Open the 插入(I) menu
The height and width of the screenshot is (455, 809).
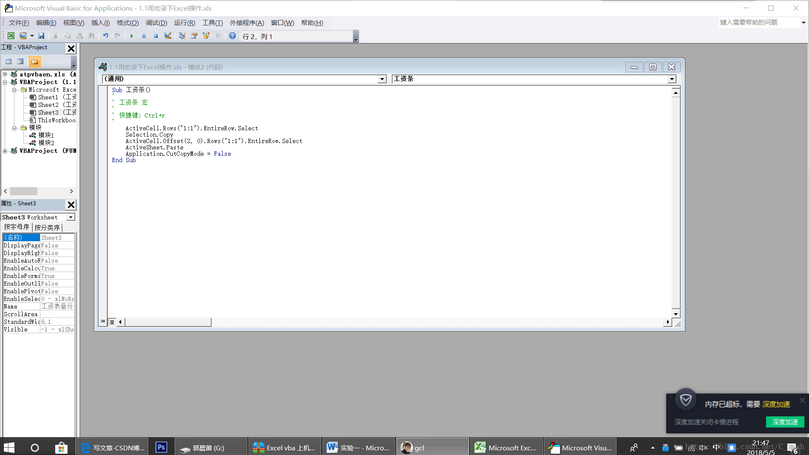(100, 23)
